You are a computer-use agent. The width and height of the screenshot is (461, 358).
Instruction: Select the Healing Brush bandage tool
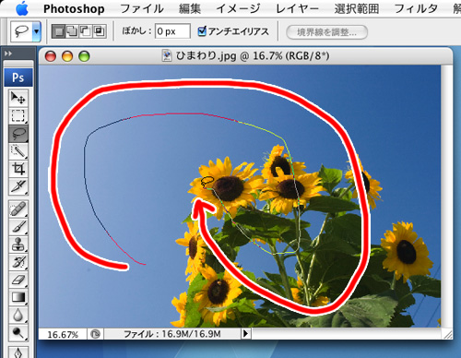(18, 209)
